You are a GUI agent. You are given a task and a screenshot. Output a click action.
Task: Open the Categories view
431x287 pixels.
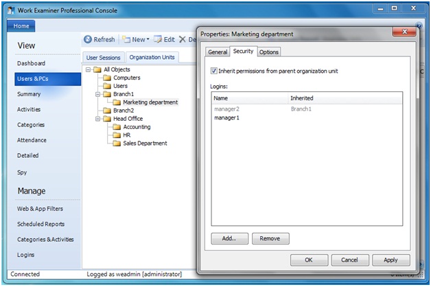point(31,125)
